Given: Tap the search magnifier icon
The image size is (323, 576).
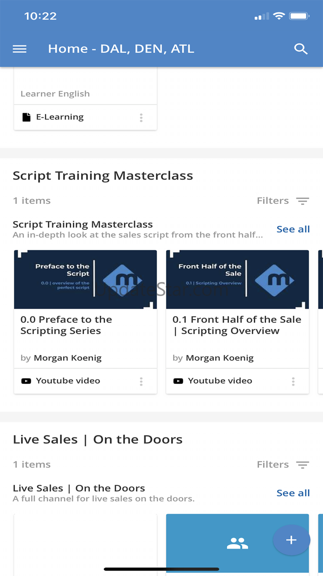Looking at the screenshot, I should [301, 49].
